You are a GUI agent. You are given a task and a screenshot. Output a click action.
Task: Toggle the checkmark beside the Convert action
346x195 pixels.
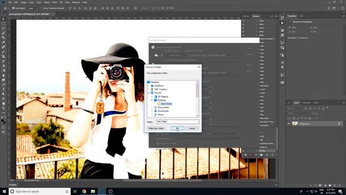(243, 151)
